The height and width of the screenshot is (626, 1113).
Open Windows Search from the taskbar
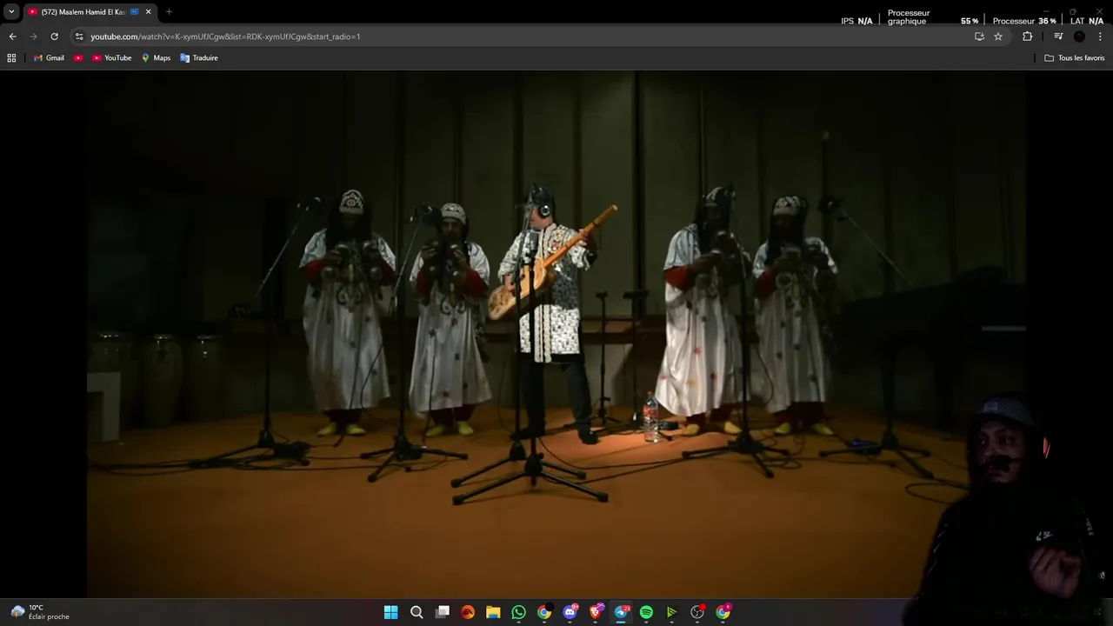[417, 612]
